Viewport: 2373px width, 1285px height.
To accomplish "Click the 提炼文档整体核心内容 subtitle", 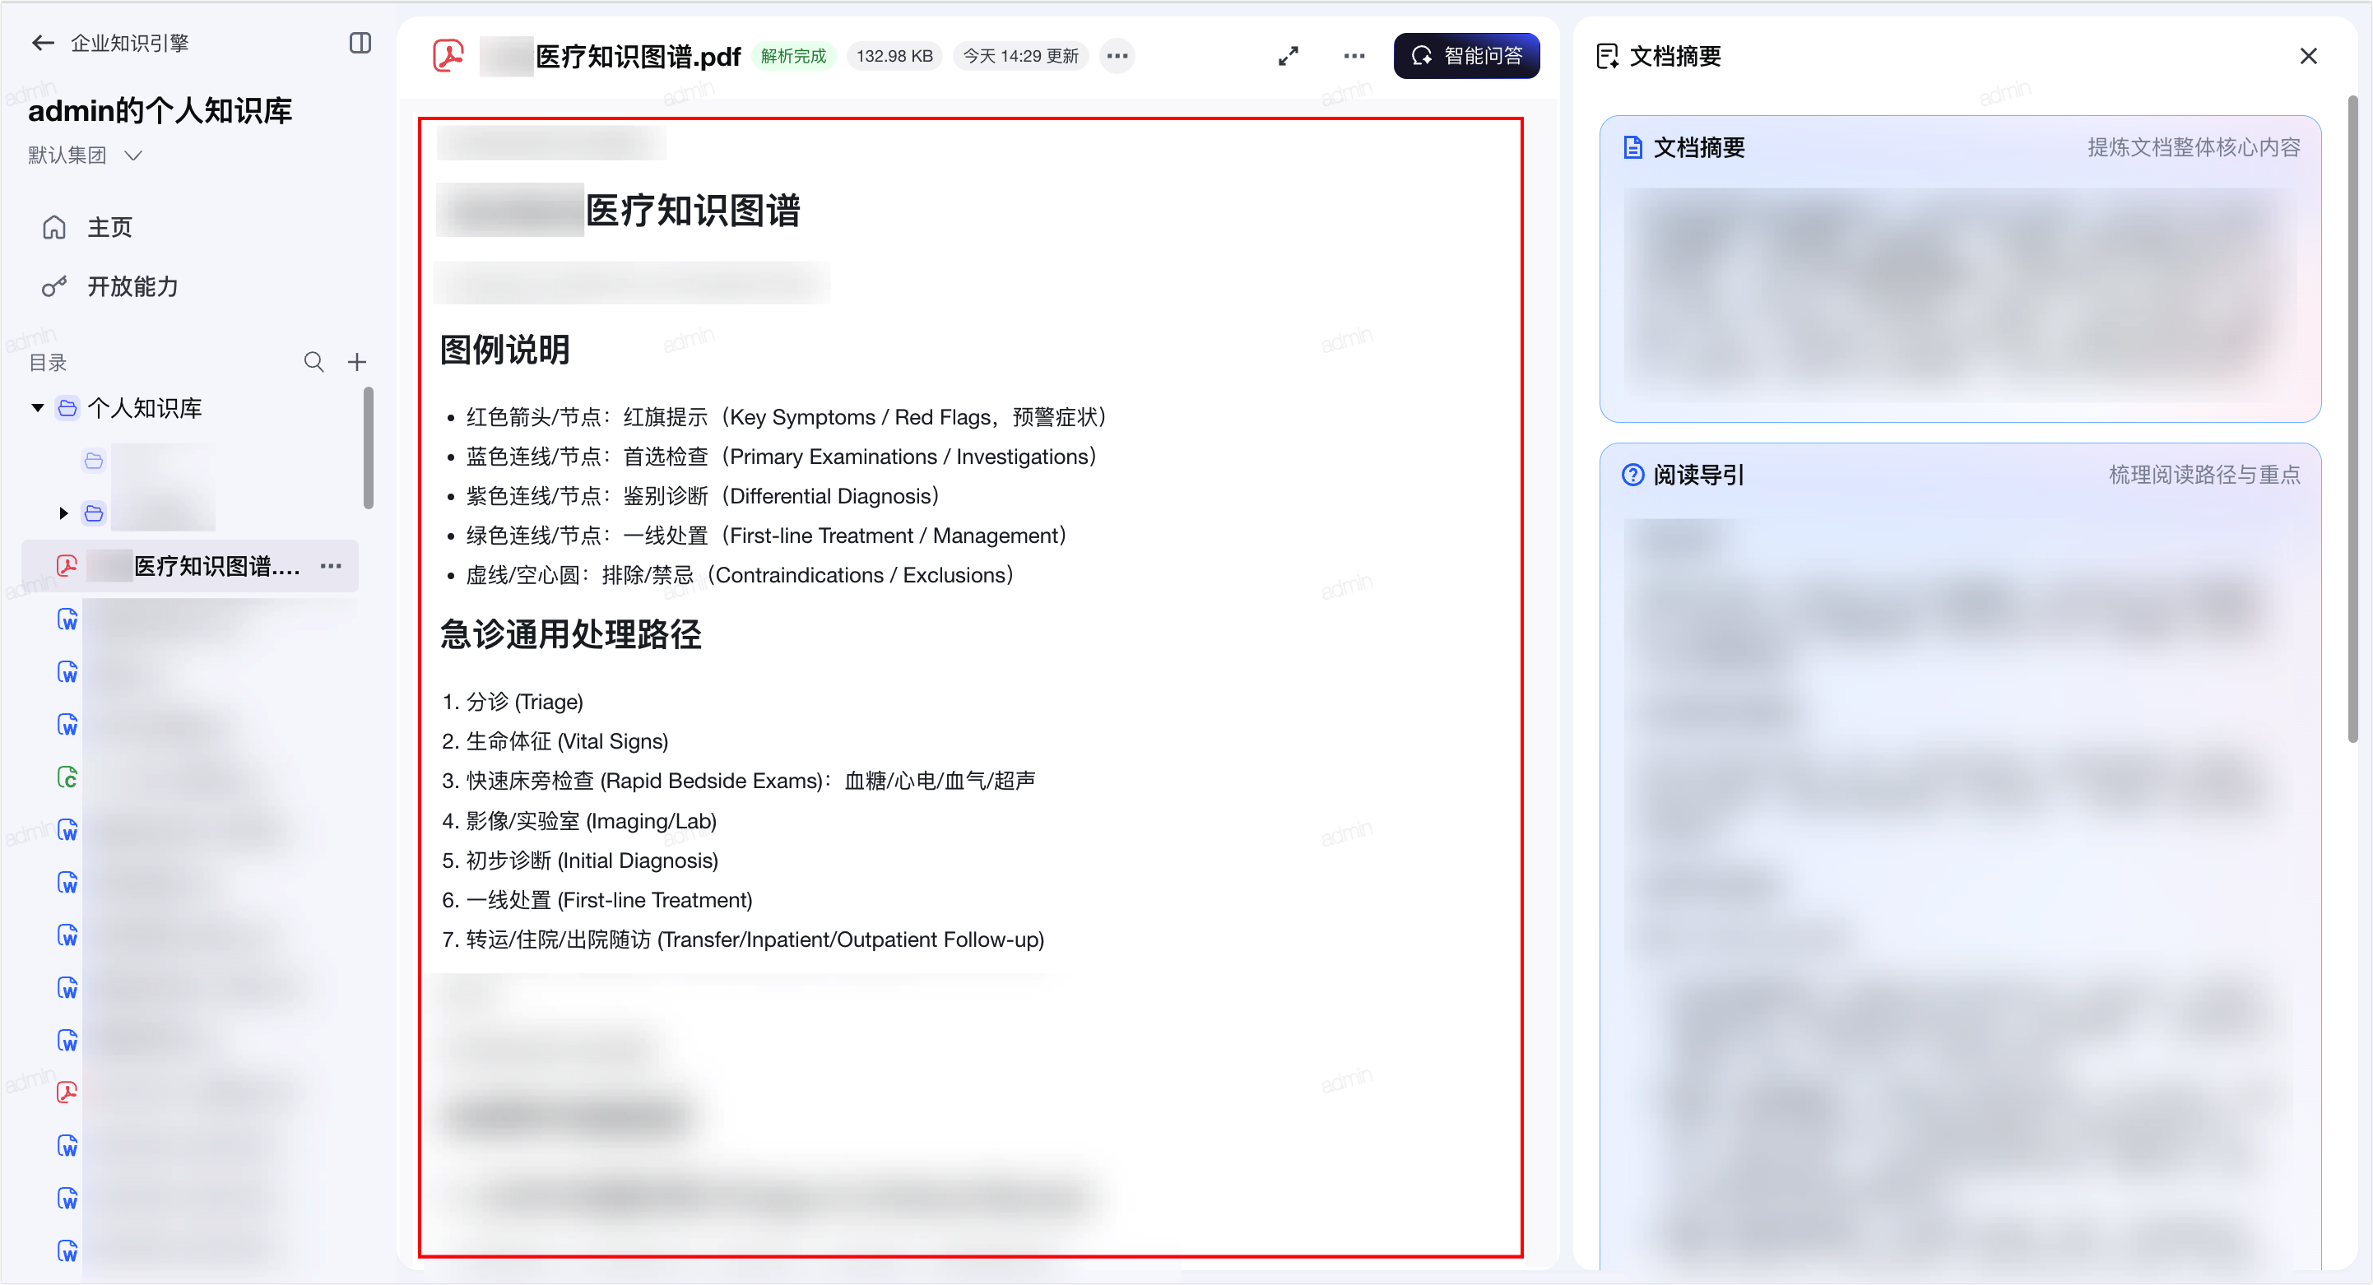I will pyautogui.click(x=2194, y=147).
